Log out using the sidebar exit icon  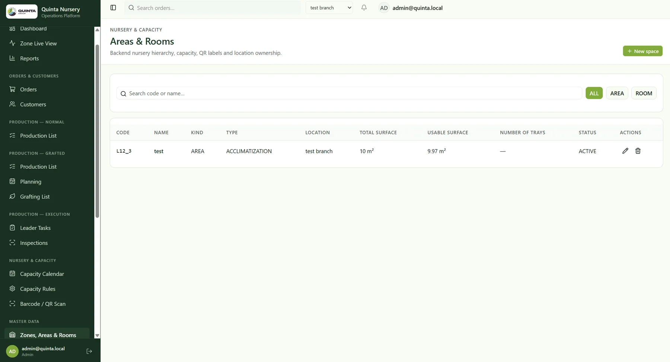(89, 351)
